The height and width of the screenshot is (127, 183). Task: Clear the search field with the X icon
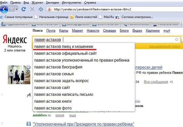(177, 39)
